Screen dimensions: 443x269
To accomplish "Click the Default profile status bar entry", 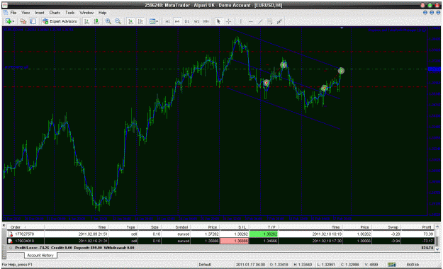I will [x=204, y=265].
